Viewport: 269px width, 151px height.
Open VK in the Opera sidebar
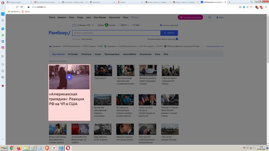[x=3, y=41]
